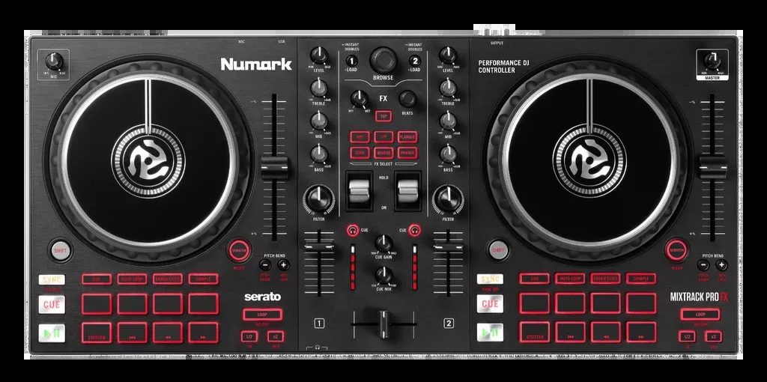Click the center spindle of deck 1 platter
The width and height of the screenshot is (767, 382).
(x=148, y=160)
